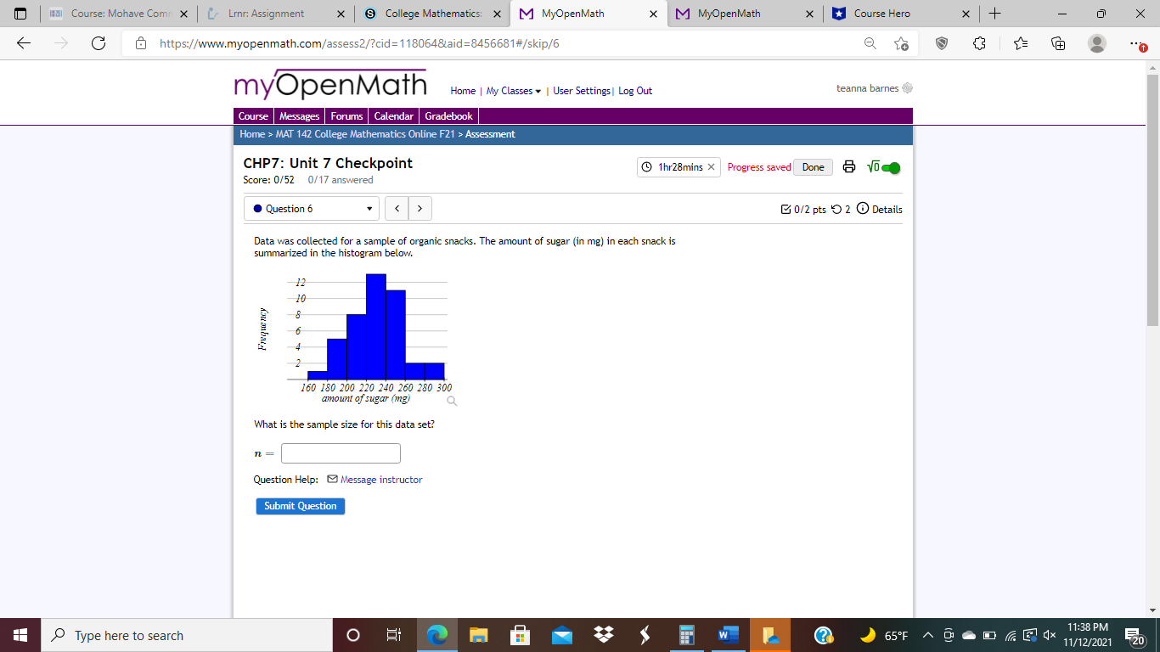
Task: Click the Submit Question button
Action: [x=300, y=505]
